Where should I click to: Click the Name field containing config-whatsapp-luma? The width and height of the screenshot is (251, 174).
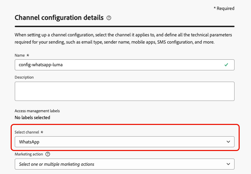click(117, 65)
